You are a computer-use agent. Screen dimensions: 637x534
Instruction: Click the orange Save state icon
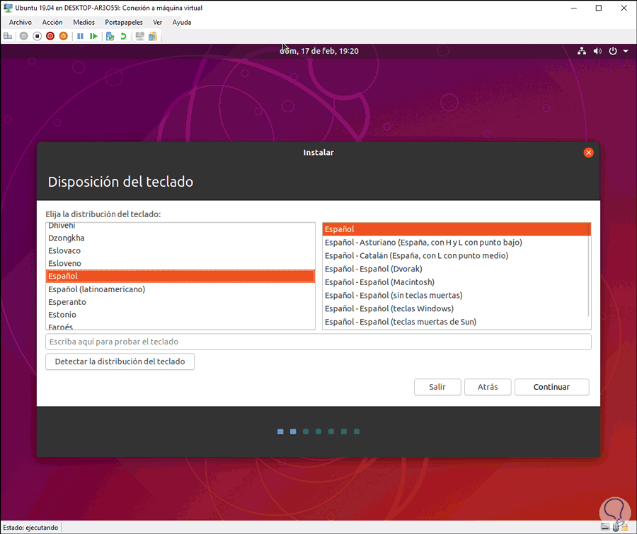click(x=63, y=36)
